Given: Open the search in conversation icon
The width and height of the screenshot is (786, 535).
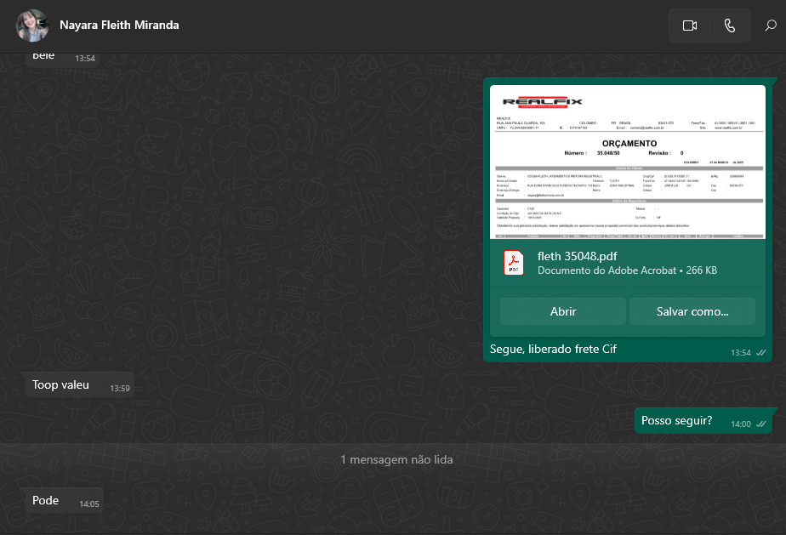Looking at the screenshot, I should (771, 26).
